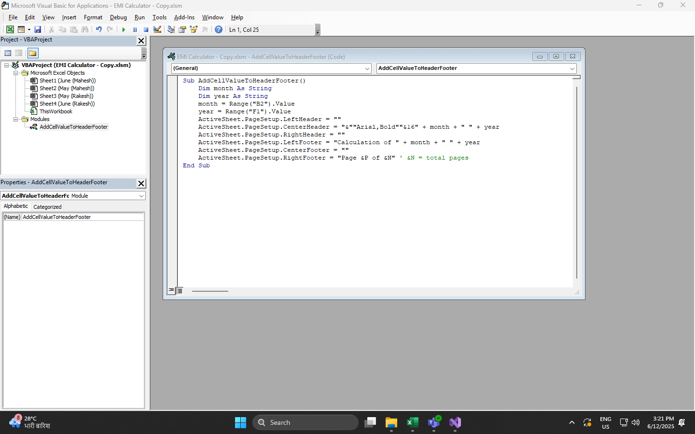Click the taskbar Search box
The image size is (695, 434).
(306, 422)
